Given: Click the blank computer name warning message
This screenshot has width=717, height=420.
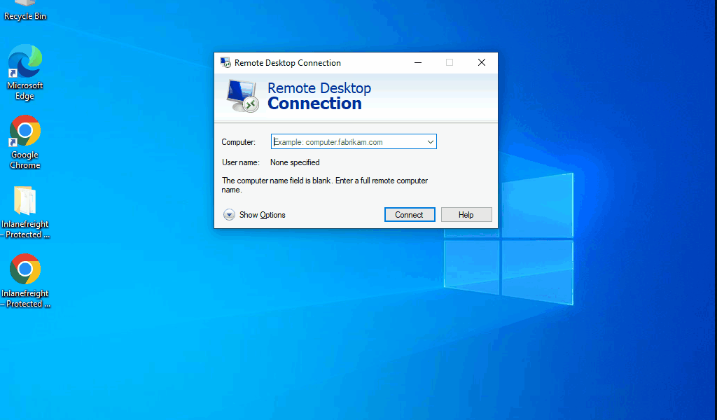Looking at the screenshot, I should click(323, 183).
